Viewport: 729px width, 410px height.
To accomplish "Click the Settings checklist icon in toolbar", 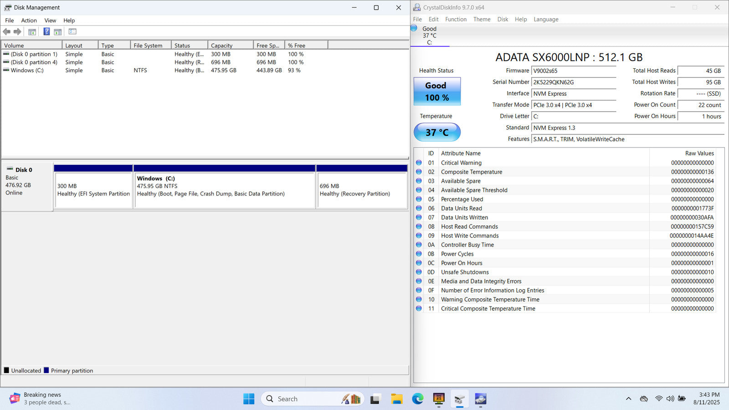I will (x=72, y=32).
